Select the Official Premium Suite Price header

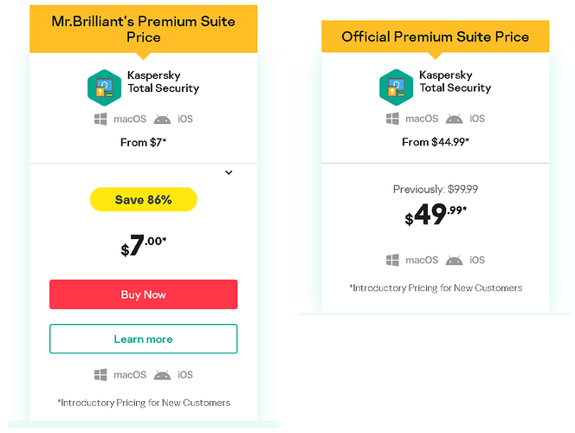[436, 36]
